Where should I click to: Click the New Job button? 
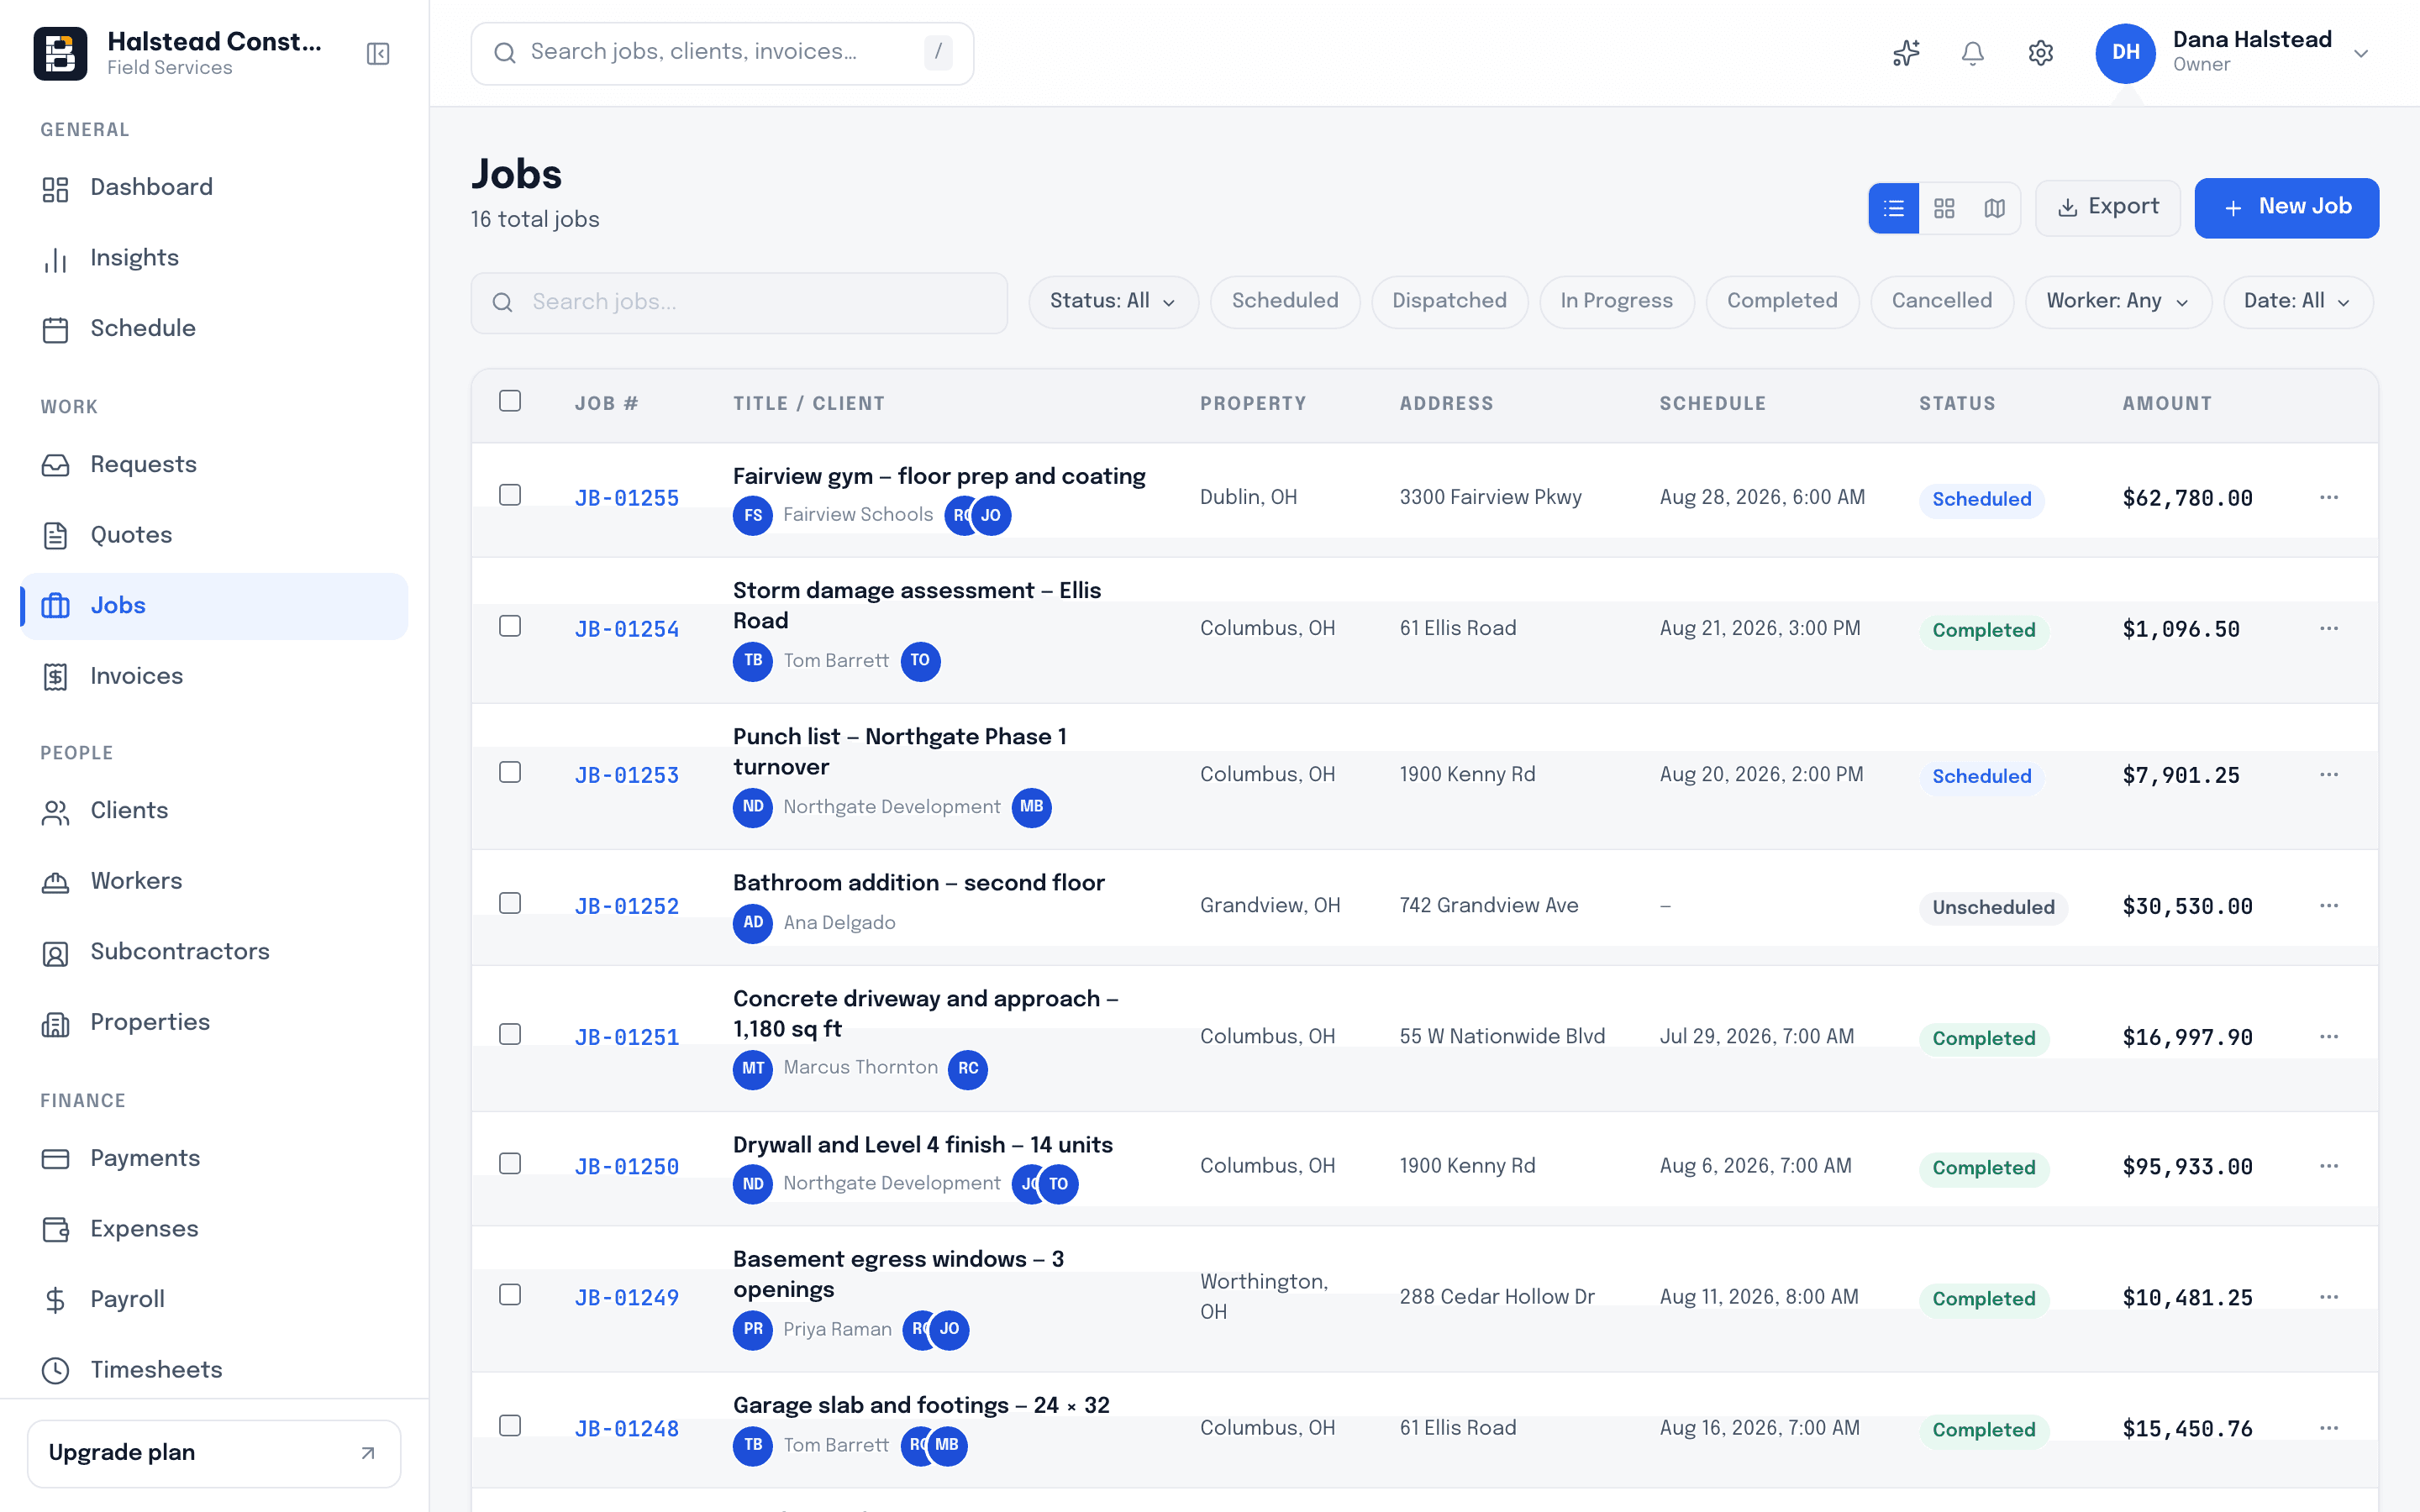point(2286,208)
